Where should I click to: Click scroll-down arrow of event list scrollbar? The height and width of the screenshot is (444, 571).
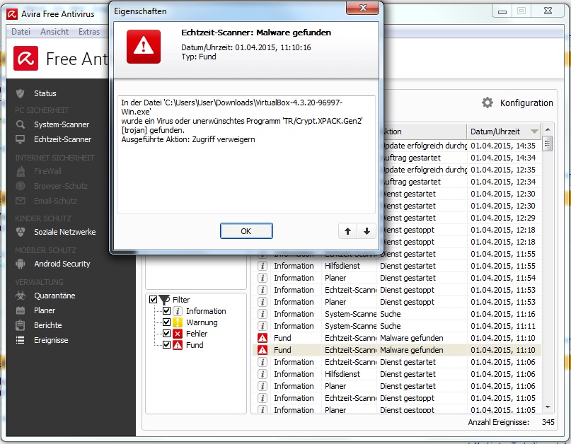tap(548, 407)
